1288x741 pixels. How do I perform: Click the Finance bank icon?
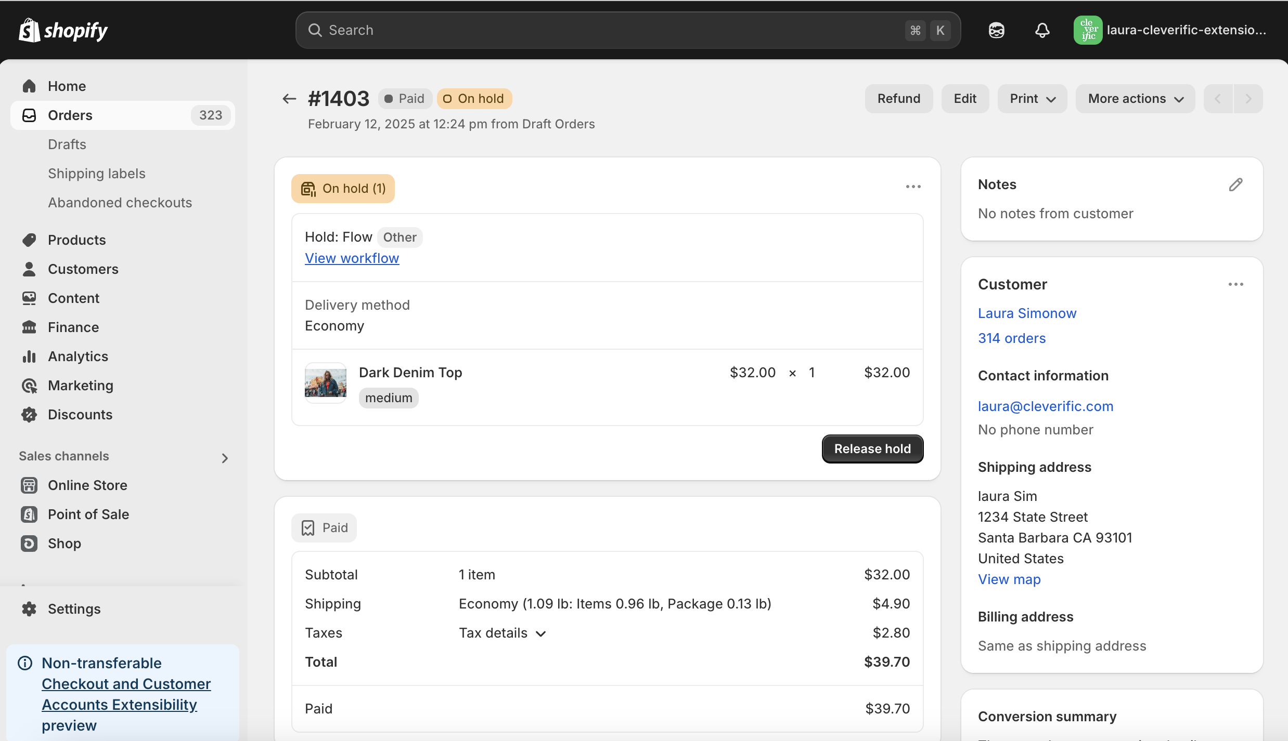coord(29,327)
